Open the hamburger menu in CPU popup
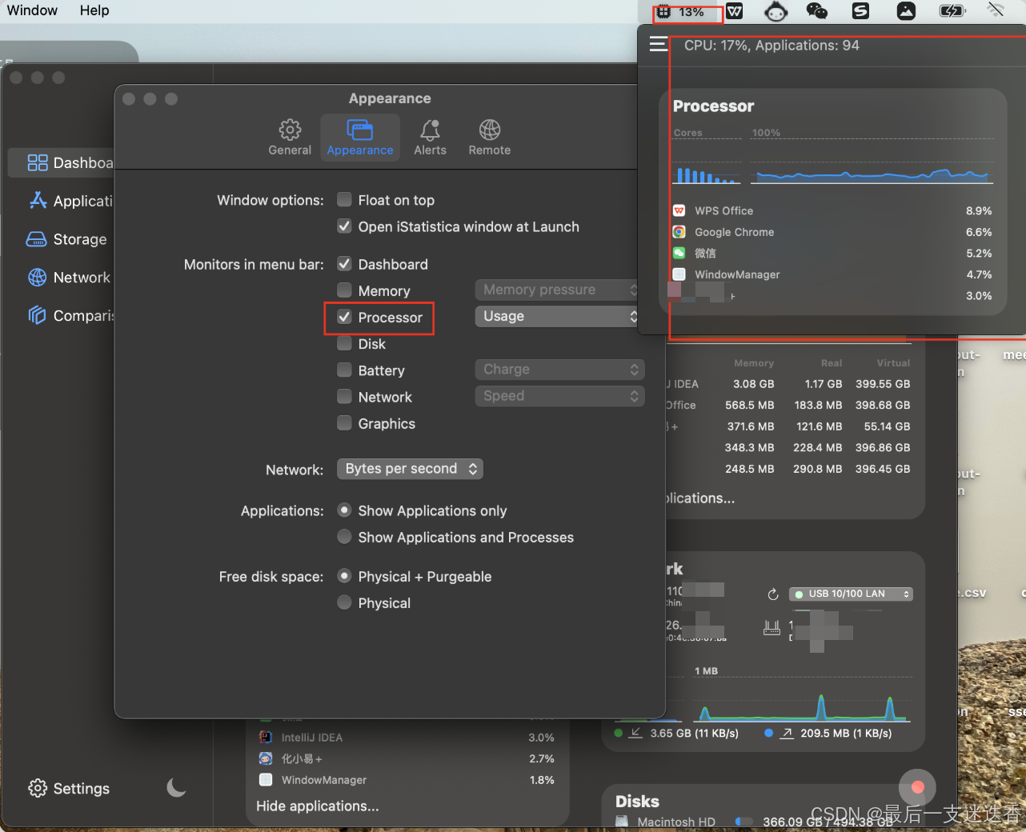Screen dimensions: 1026x832 pyautogui.click(x=659, y=44)
